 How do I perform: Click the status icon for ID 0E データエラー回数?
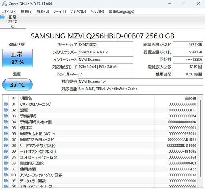click(x=6, y=181)
